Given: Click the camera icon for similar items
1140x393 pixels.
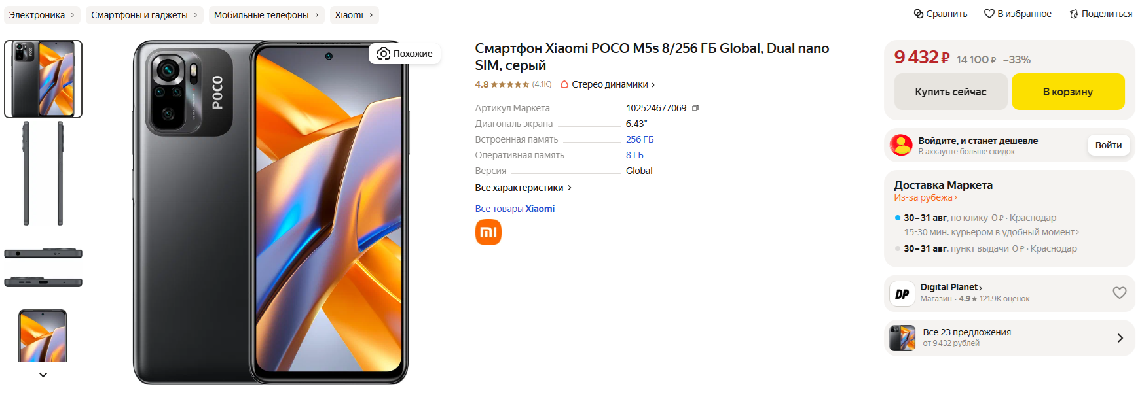Looking at the screenshot, I should click(x=384, y=54).
